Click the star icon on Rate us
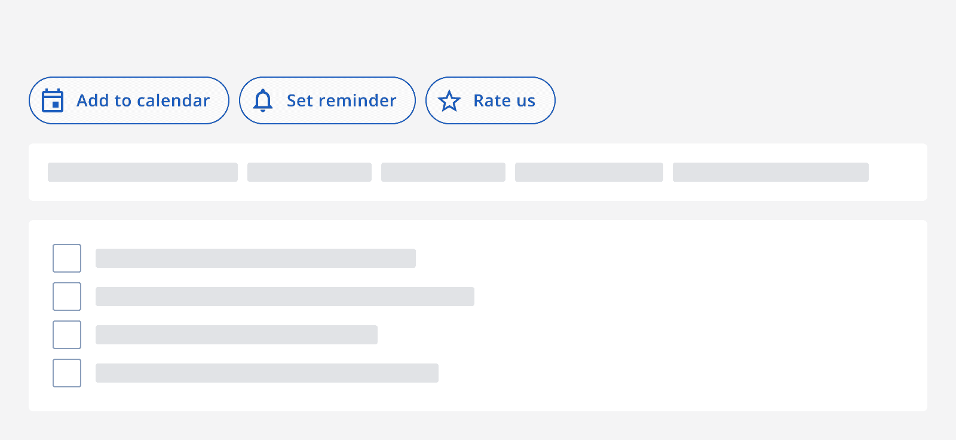 [x=451, y=100]
